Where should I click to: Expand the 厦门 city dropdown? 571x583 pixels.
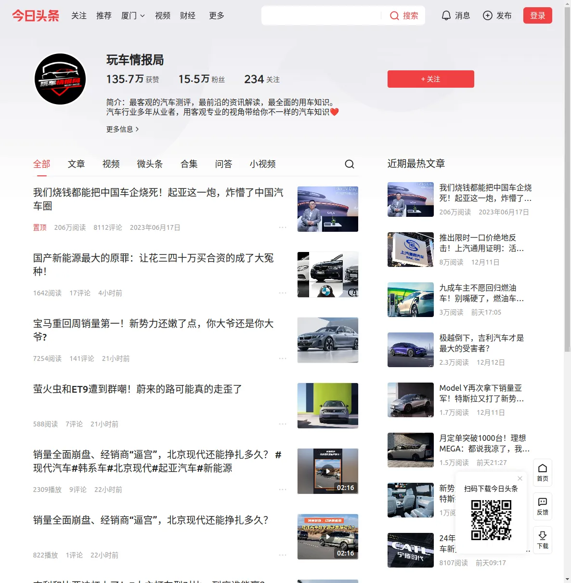133,15
